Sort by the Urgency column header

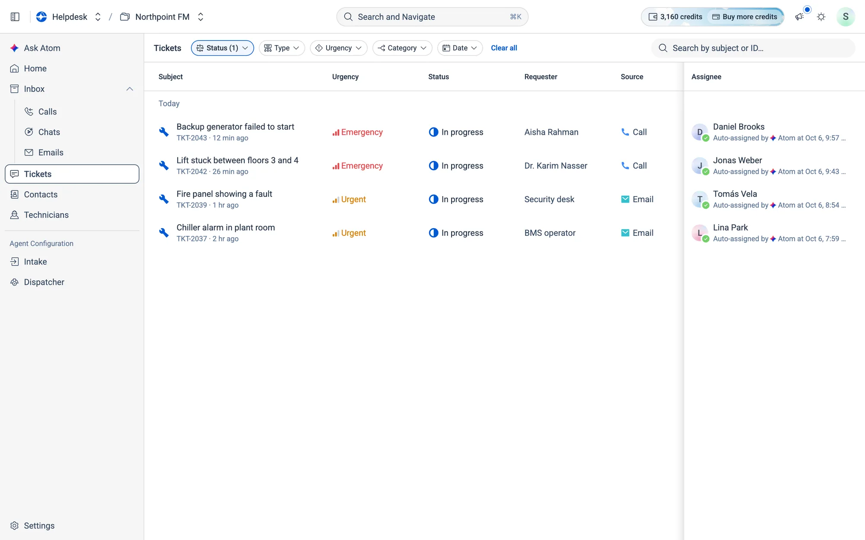345,76
